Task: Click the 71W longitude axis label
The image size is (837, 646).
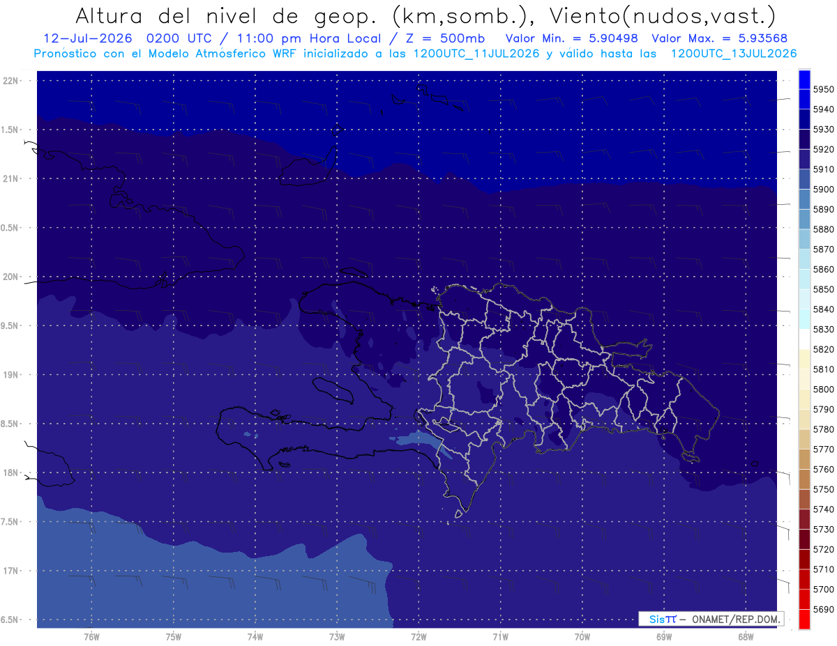Action: coord(500,637)
